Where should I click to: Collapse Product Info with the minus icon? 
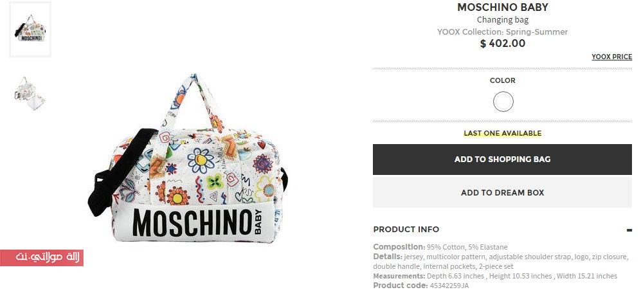(x=629, y=230)
